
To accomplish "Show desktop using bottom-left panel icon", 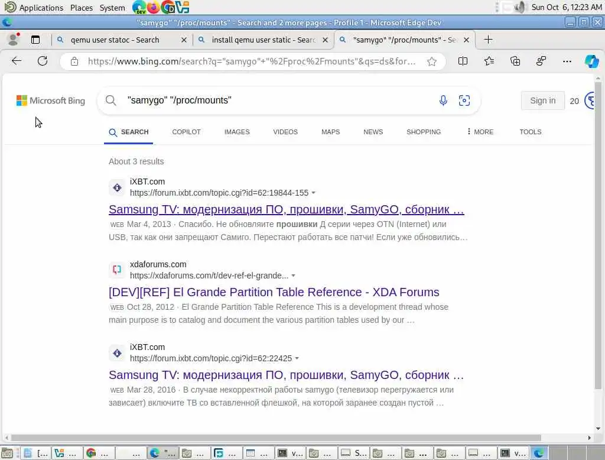I will click(6, 453).
